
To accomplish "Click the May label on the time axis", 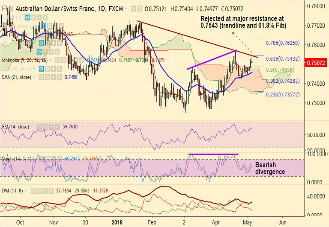I will [248, 222].
